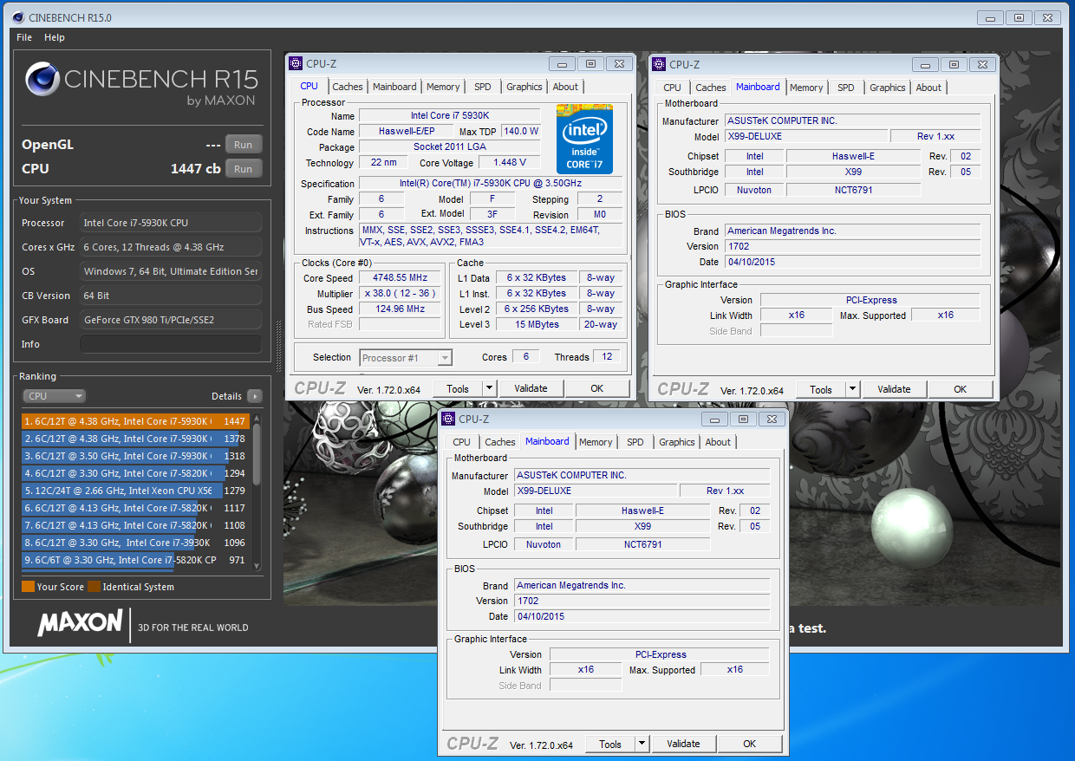This screenshot has height=761, width=1075.
Task: Switch to Caches tab in top-right CPU-Z
Action: pyautogui.click(x=711, y=88)
